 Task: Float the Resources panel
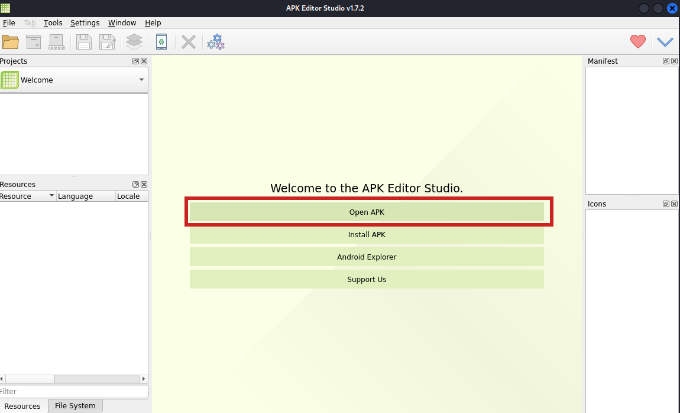[x=136, y=185]
